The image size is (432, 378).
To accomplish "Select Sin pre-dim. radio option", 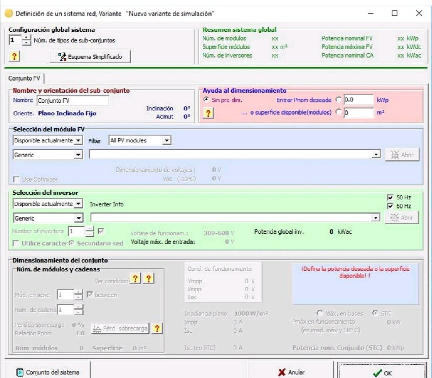I will [206, 99].
